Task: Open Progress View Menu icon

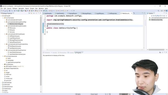Action: [162, 53]
